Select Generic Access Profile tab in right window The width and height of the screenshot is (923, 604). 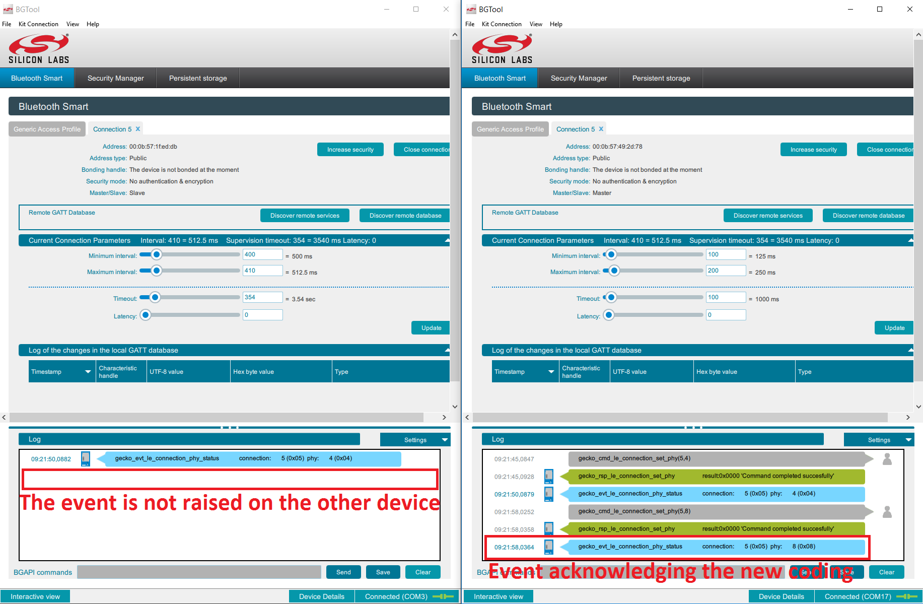(x=510, y=129)
